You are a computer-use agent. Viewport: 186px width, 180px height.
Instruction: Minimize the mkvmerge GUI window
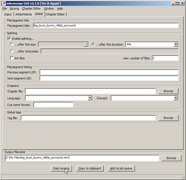tap(173, 3)
